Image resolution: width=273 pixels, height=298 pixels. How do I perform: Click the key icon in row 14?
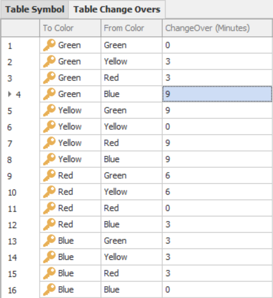click(49, 257)
